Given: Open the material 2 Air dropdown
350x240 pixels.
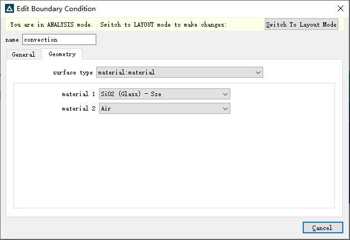Looking at the screenshot, I should click(165, 108).
